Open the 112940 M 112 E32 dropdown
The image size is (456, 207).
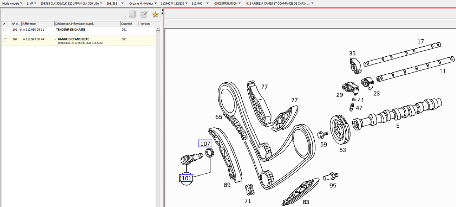point(174,3)
